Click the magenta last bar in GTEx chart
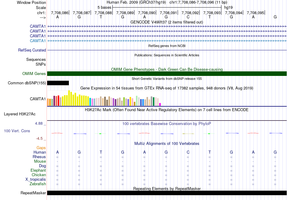The height and width of the screenshot is (200, 287). [160, 105]
